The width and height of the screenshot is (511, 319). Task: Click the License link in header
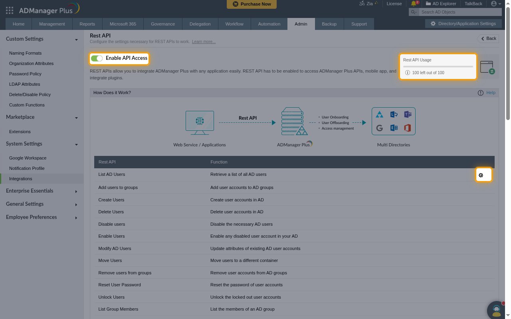point(394,4)
